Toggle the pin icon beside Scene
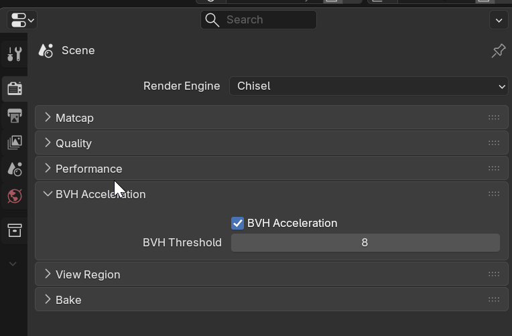This screenshot has height=336, width=512. pos(498,51)
